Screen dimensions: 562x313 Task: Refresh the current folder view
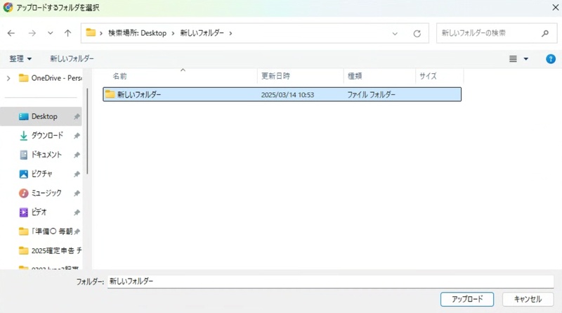(417, 33)
